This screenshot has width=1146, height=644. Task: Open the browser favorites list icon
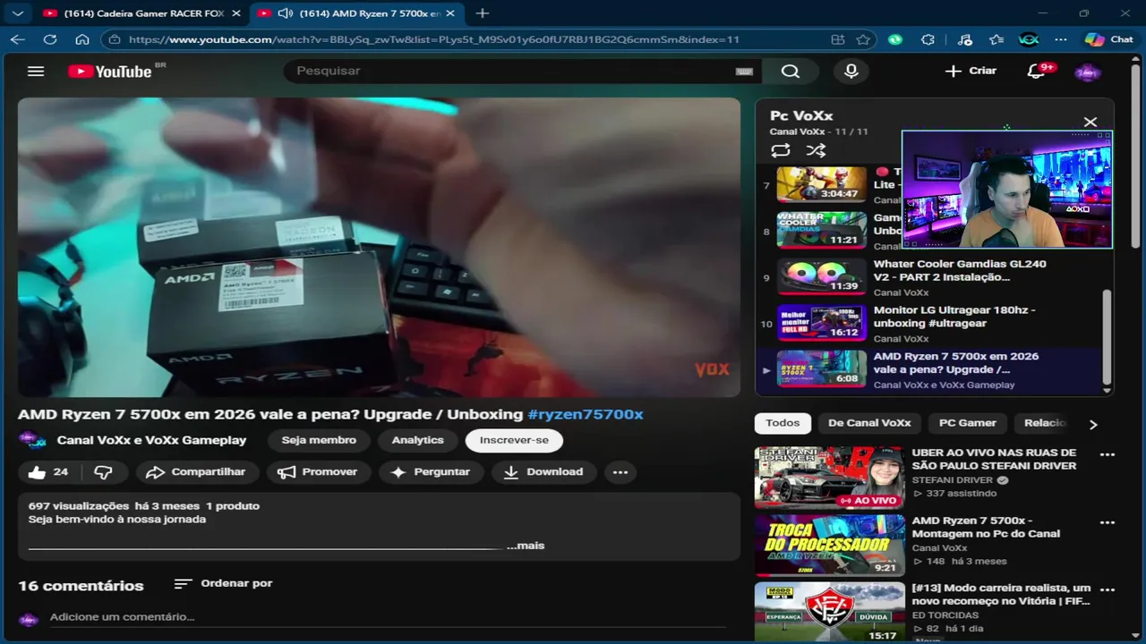click(996, 39)
